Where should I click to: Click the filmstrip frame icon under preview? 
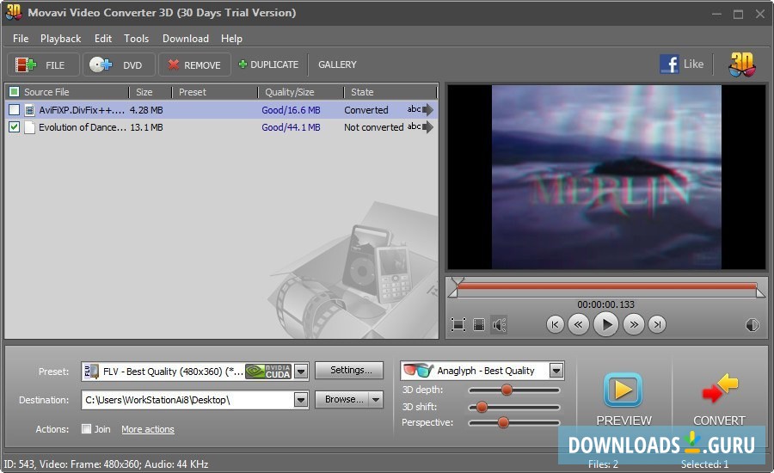(479, 324)
